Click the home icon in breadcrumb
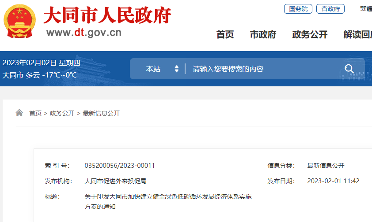This screenshot has width=372, height=222. tap(19, 113)
